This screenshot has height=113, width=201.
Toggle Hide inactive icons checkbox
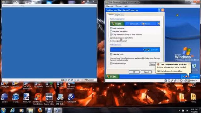tap(111, 63)
